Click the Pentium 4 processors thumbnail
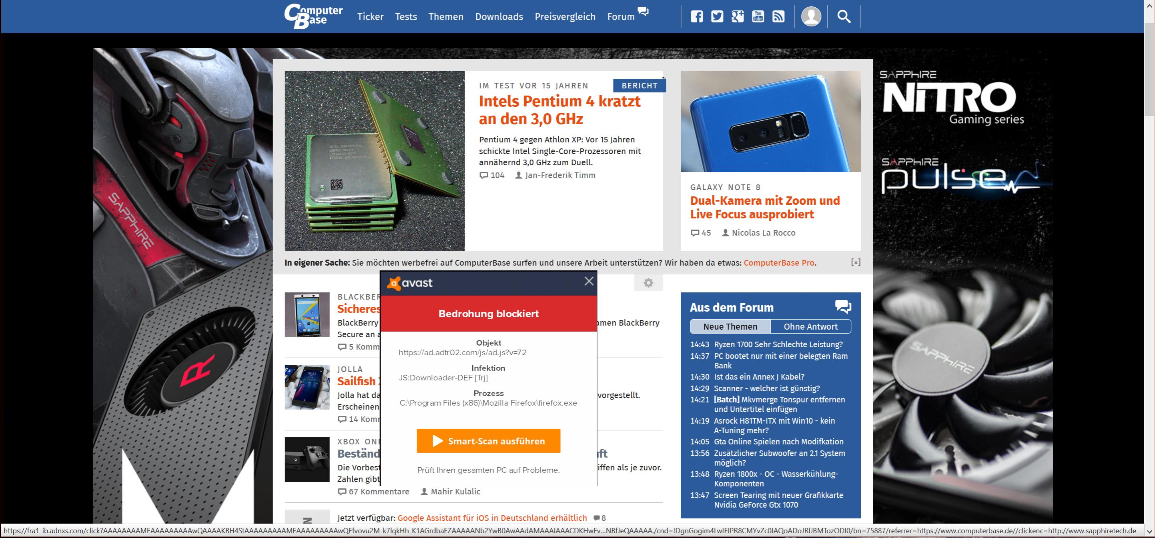Image resolution: width=1155 pixels, height=538 pixels. pyautogui.click(x=375, y=160)
